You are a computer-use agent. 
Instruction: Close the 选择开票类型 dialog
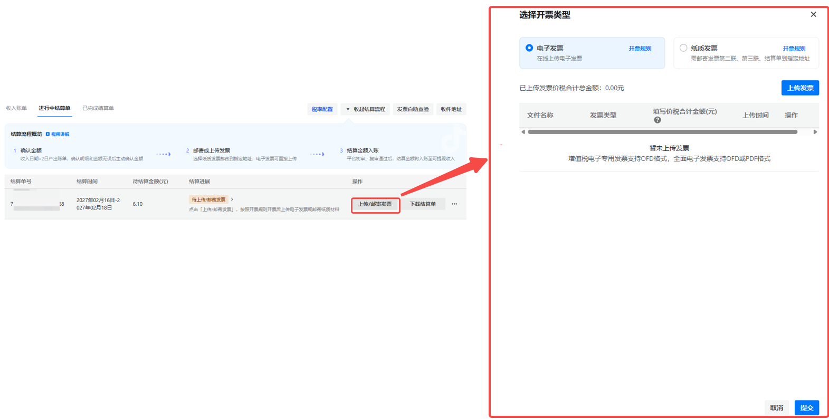(813, 15)
